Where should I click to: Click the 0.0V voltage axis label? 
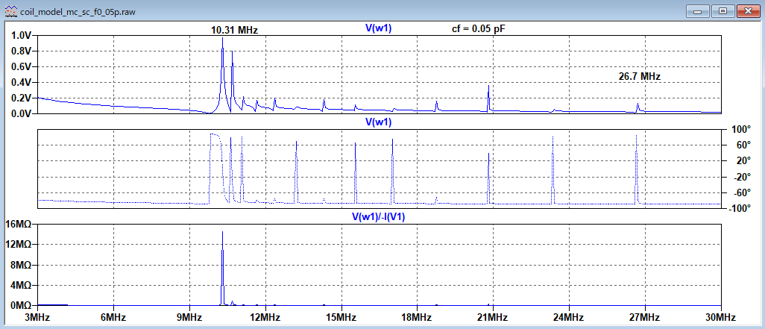pos(21,113)
